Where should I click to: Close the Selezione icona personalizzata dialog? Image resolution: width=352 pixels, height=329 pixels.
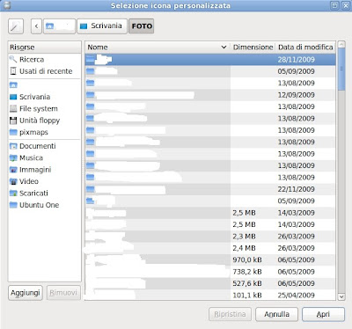point(346,5)
